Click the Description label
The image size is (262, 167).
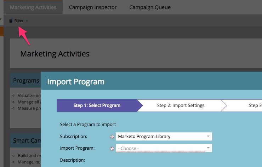pyautogui.click(x=73, y=160)
